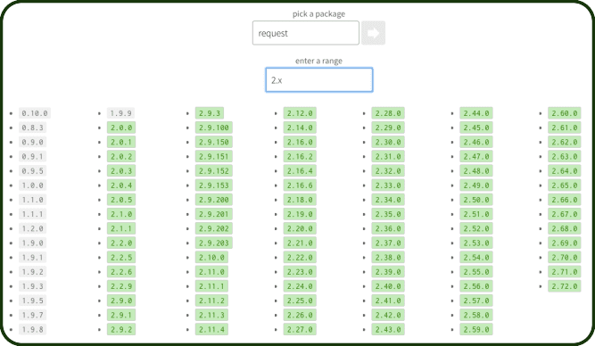Select version 2.31.0
This screenshot has width=595, height=346.
(388, 156)
